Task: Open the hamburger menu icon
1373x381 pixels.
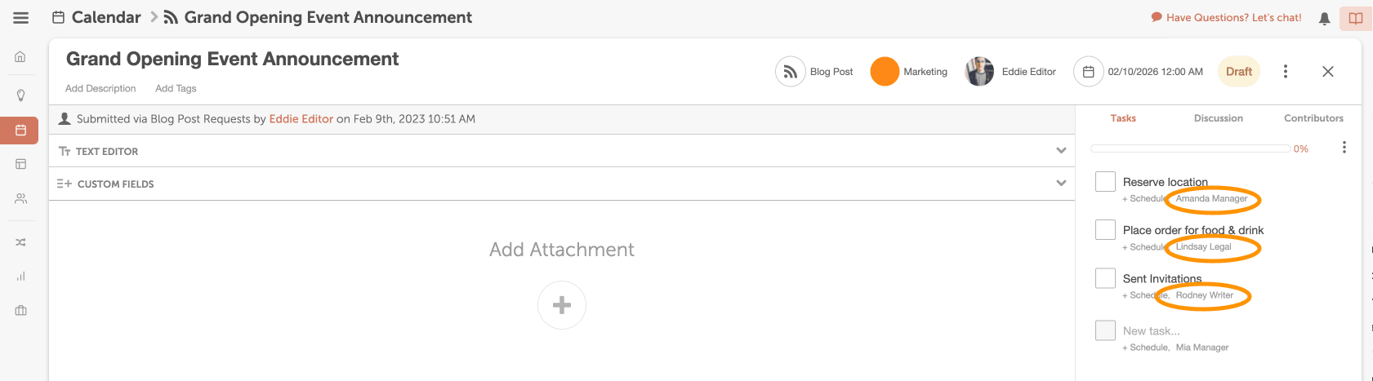Action: click(21, 18)
